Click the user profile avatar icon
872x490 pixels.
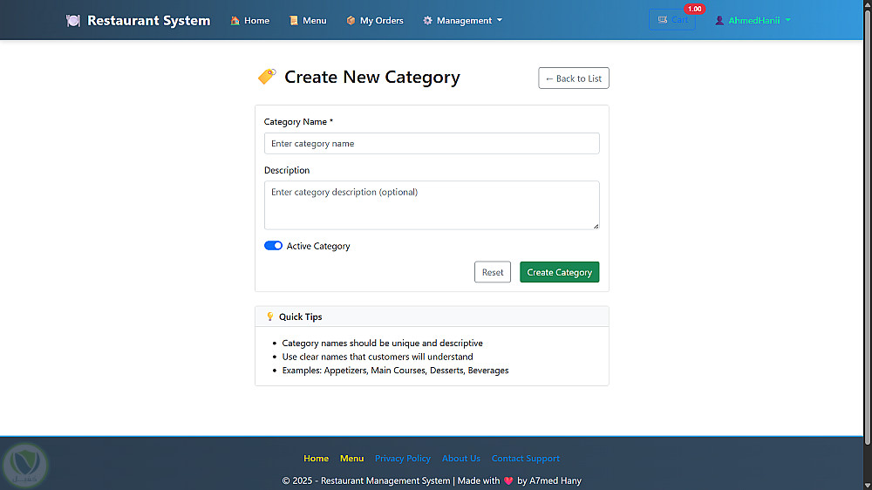(719, 21)
